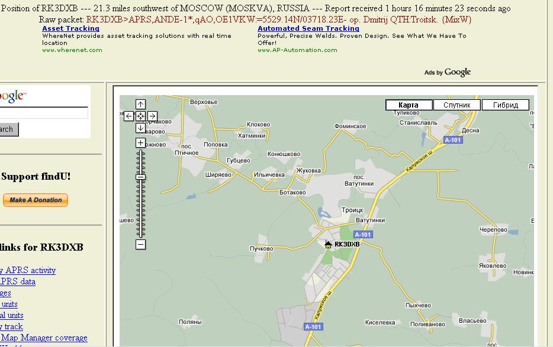Click the raw packet text line

pos(255,20)
